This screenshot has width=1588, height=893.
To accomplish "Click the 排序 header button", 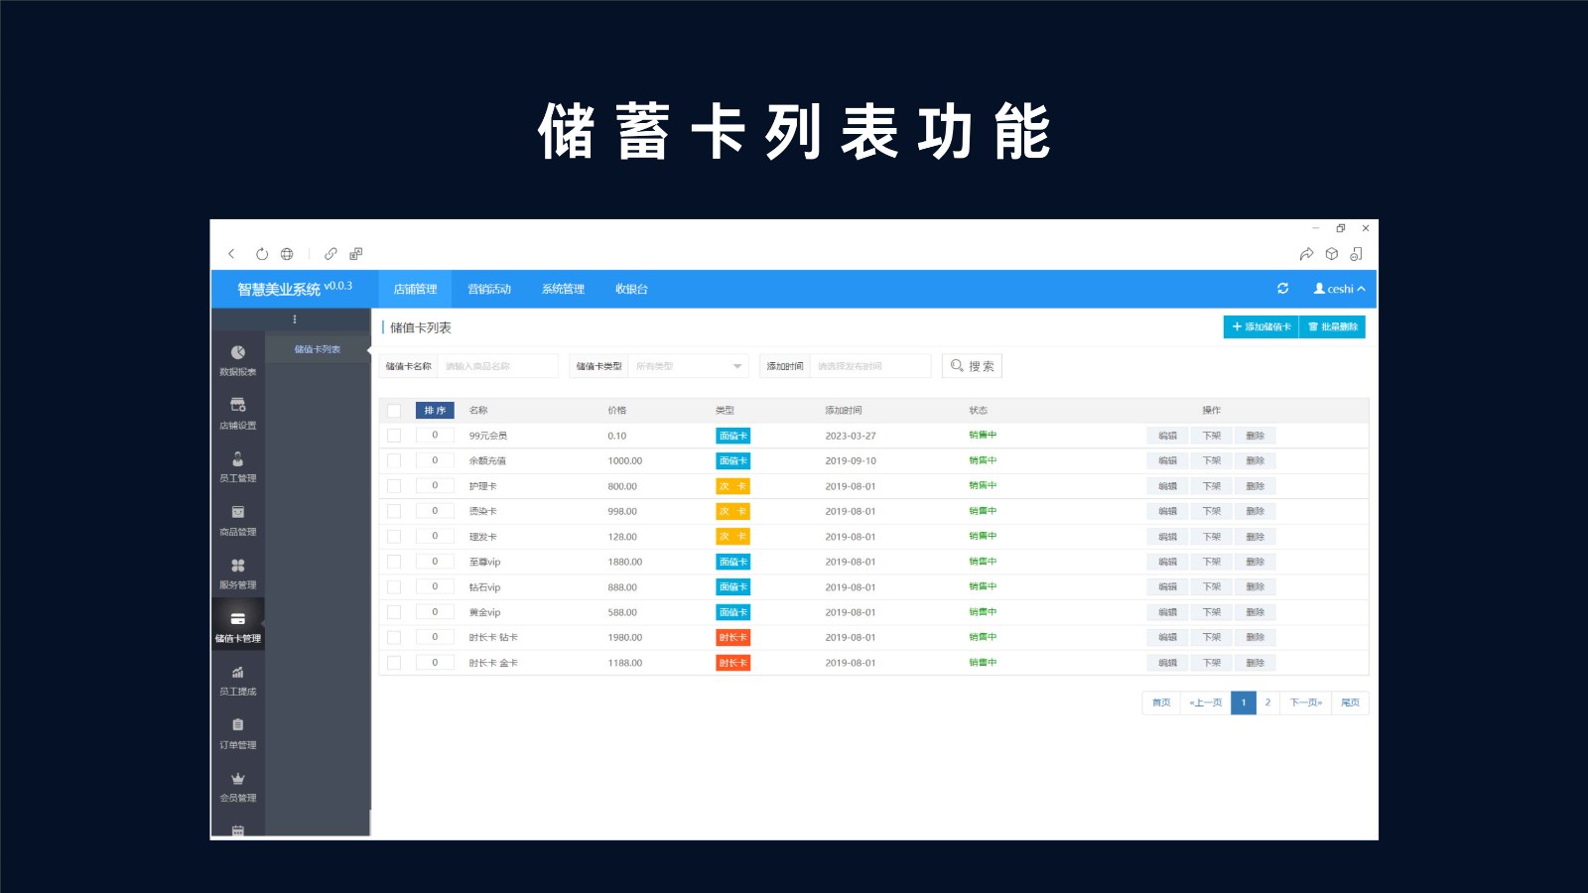I will (x=435, y=411).
